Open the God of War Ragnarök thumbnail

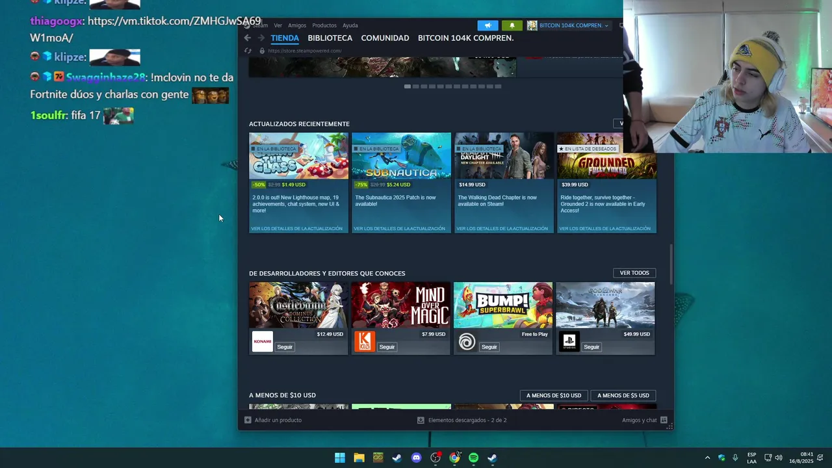pos(605,305)
